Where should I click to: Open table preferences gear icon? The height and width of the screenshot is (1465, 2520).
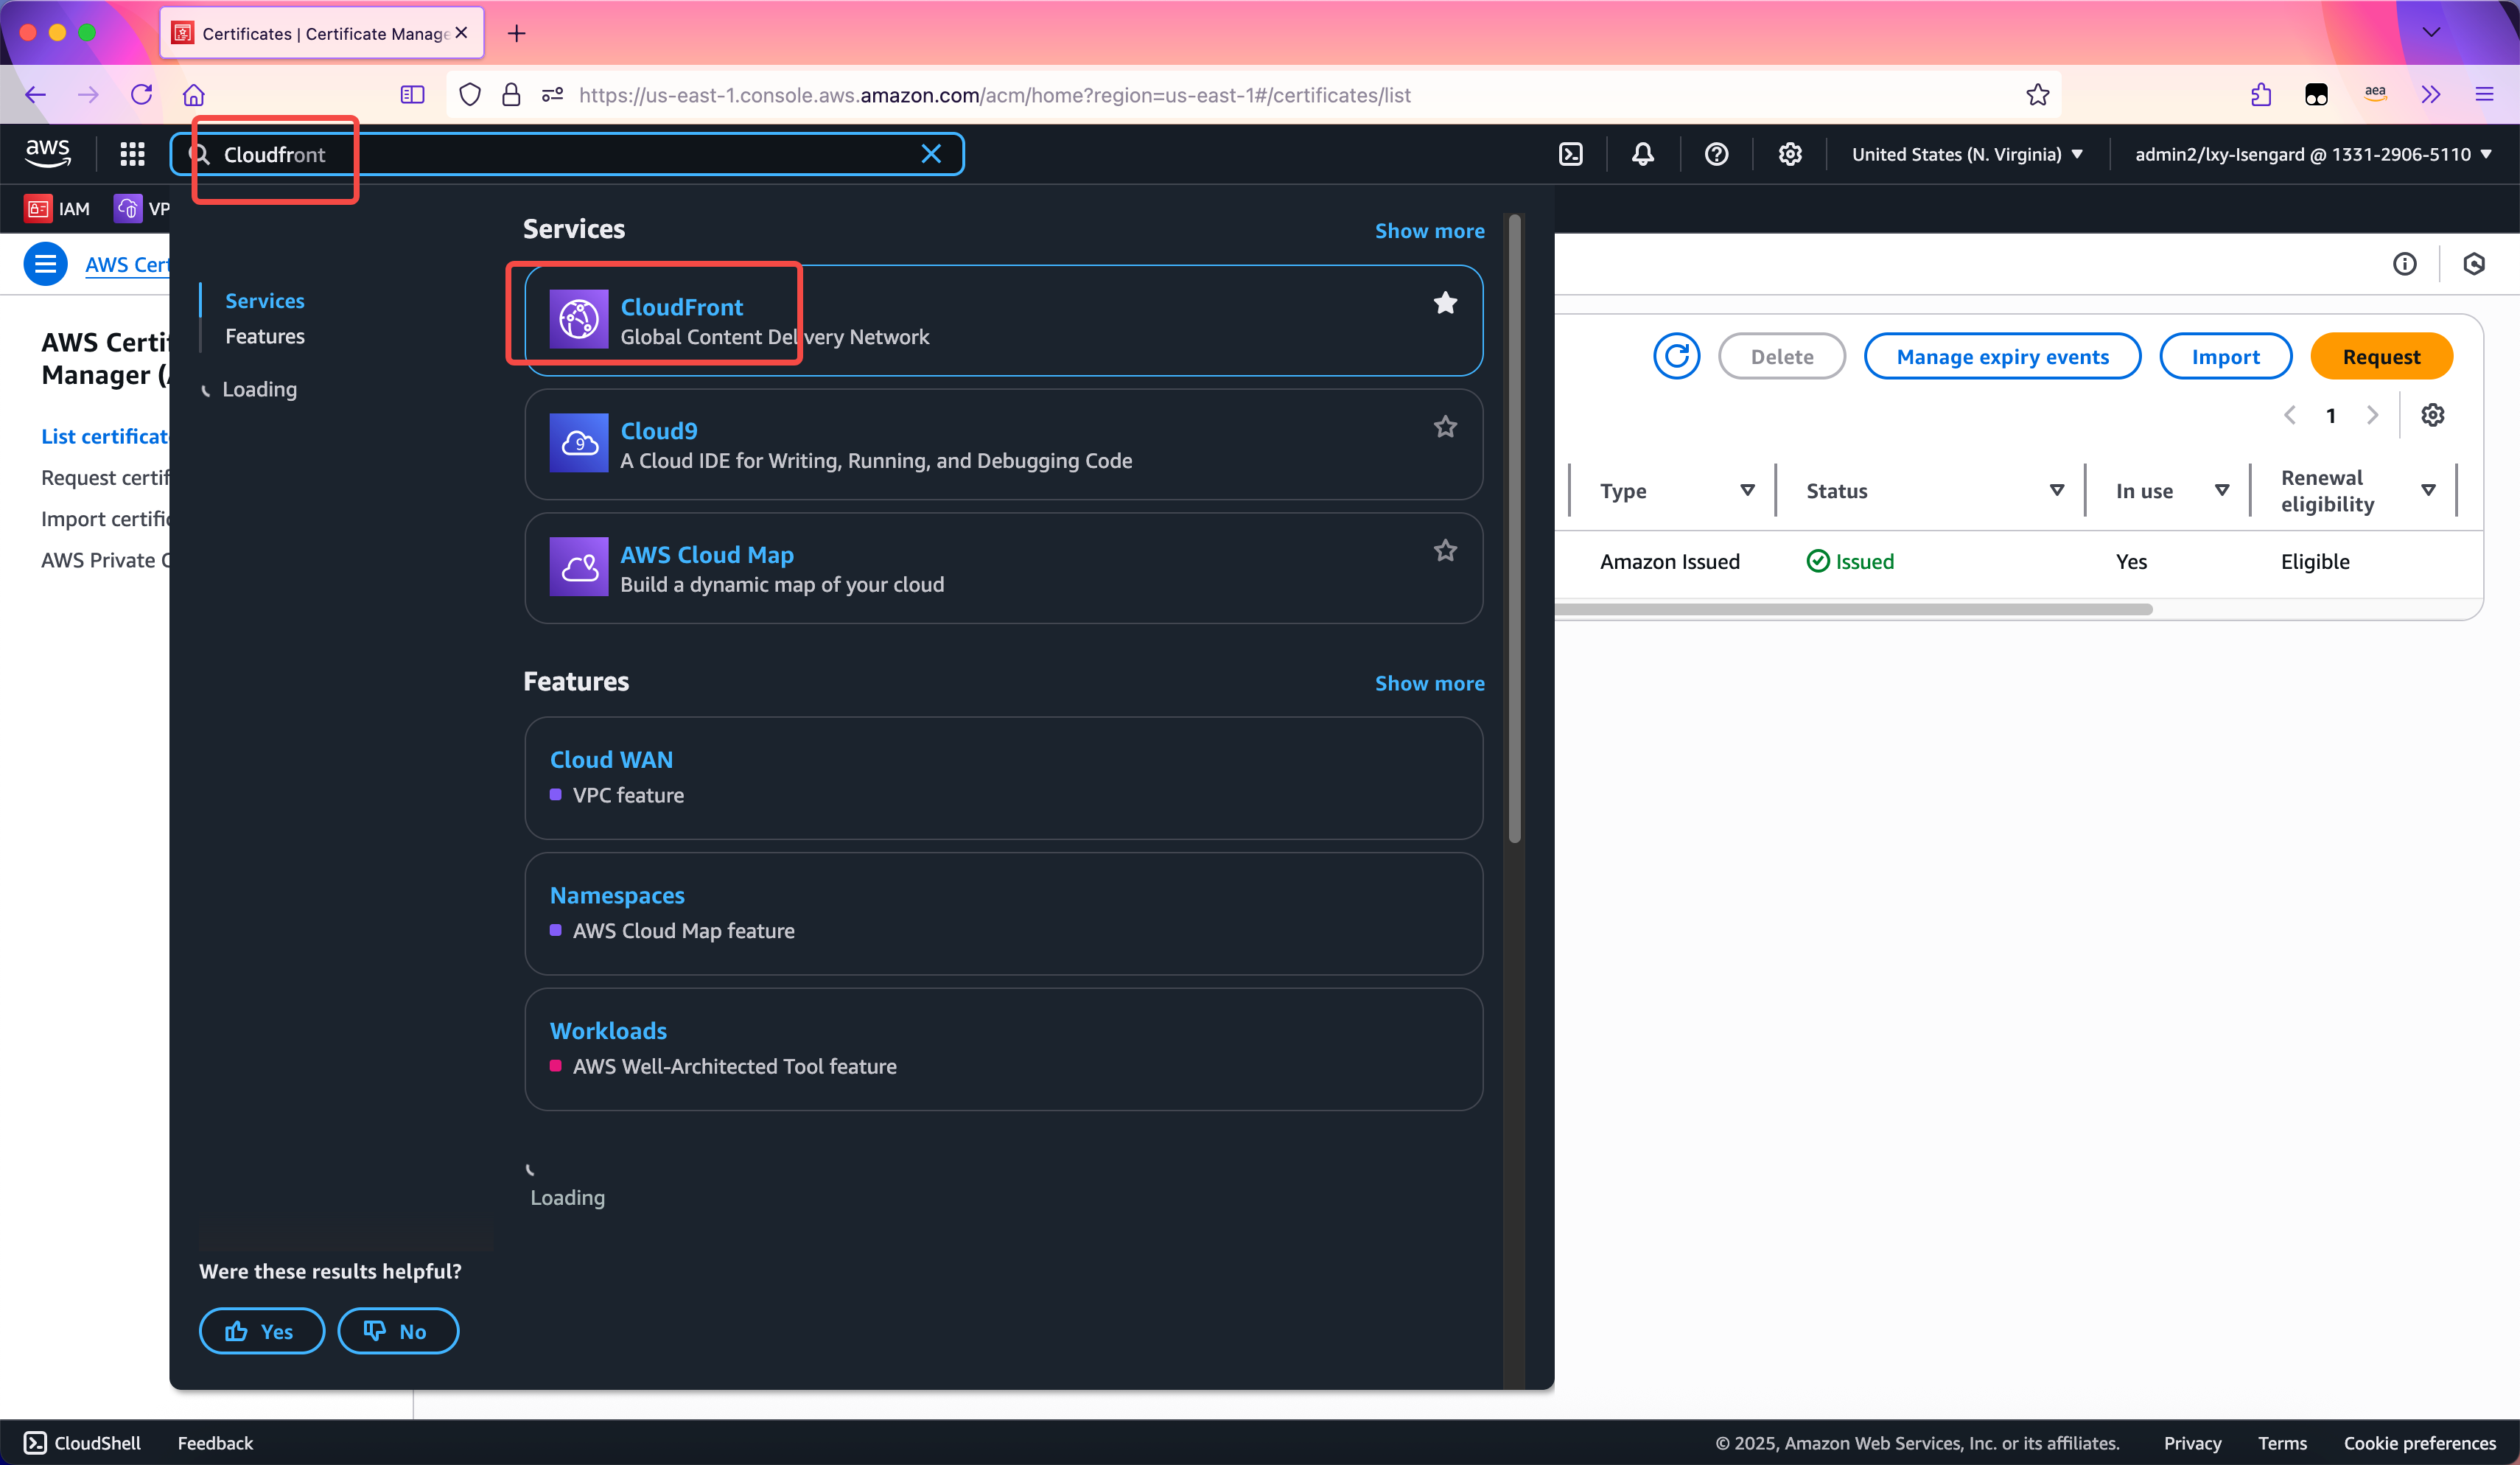pos(2433,415)
